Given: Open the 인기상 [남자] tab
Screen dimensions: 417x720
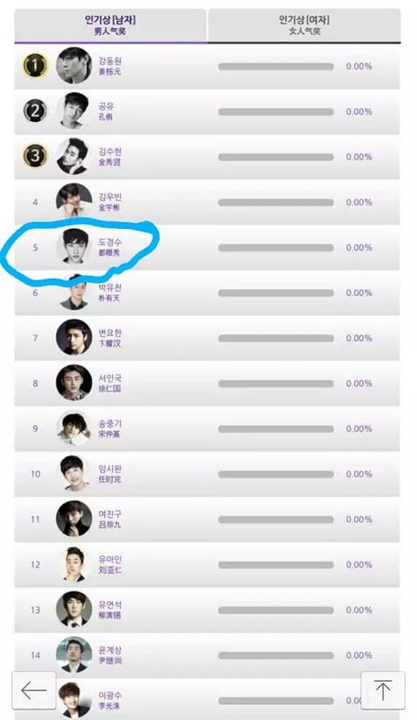Looking at the screenshot, I should click(x=110, y=25).
